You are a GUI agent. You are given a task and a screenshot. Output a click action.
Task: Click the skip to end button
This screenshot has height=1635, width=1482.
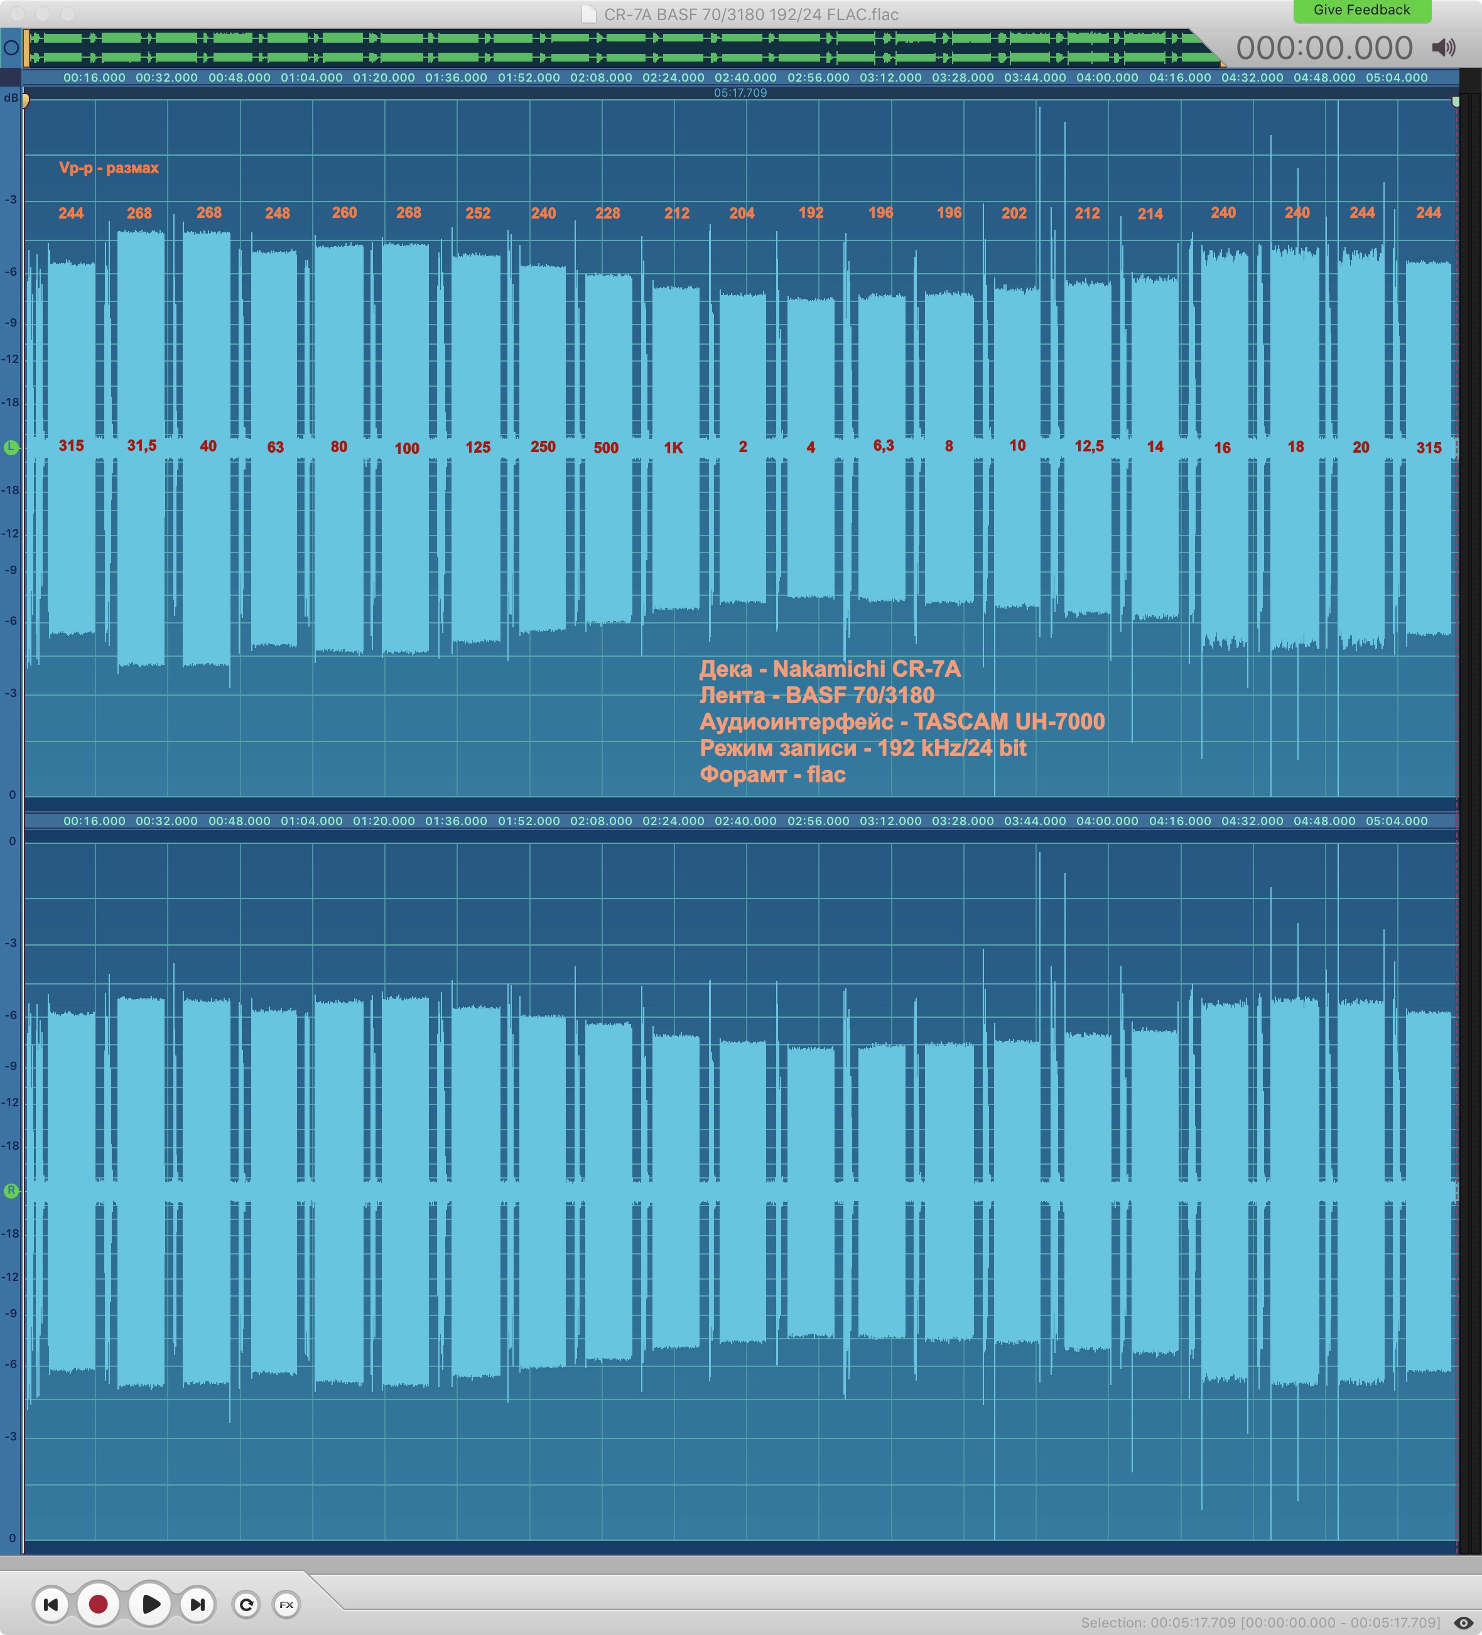click(197, 1604)
